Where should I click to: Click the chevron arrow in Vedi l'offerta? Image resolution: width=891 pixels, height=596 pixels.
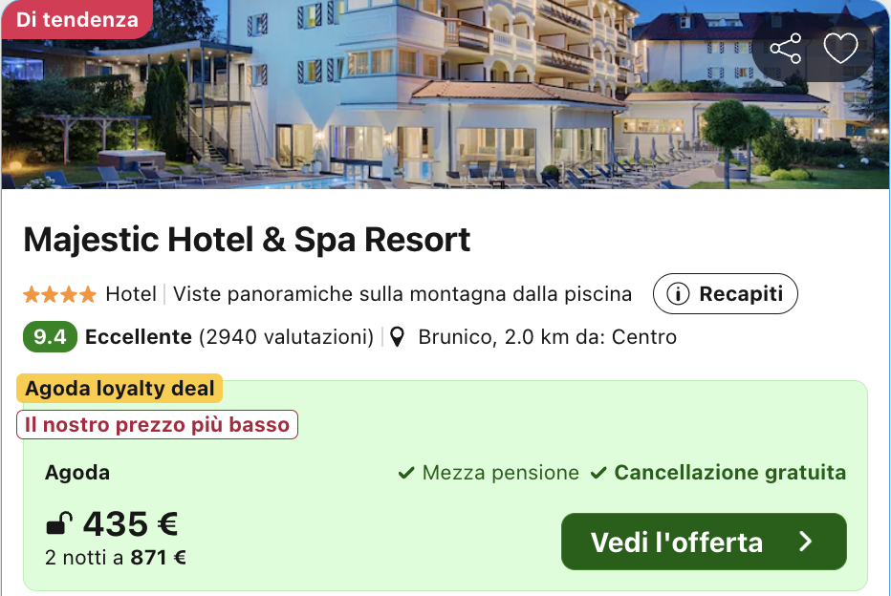(x=805, y=542)
